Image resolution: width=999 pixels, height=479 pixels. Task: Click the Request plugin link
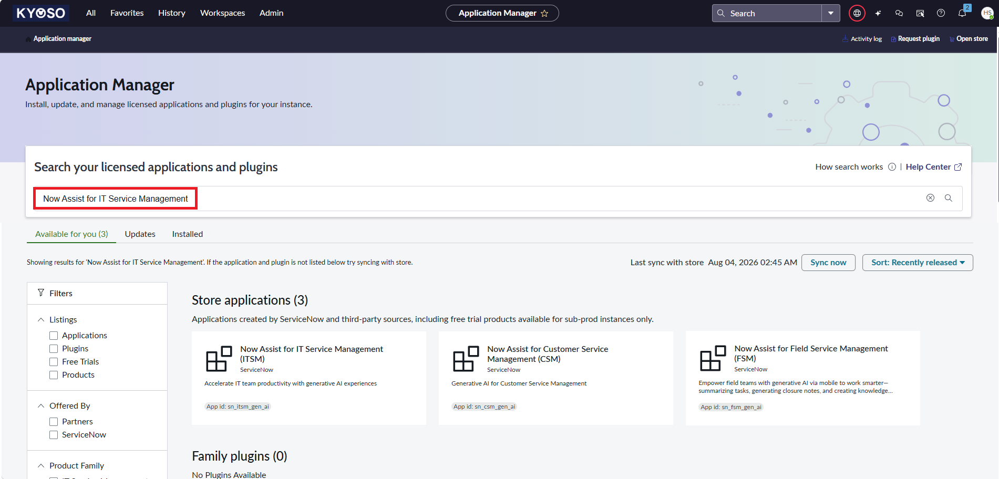click(915, 39)
